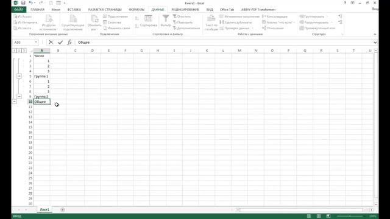Viewport: 390px width, 219px height.
Task: Click the sort descending Z-A icon
Action: (x=136, y=26)
